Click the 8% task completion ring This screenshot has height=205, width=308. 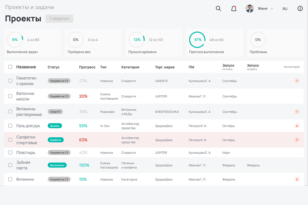tap(15, 40)
